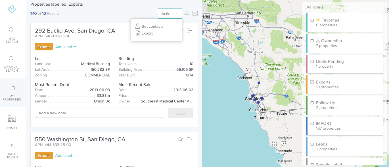
Task: Switch to the compact list view icon
Action: point(187,13)
